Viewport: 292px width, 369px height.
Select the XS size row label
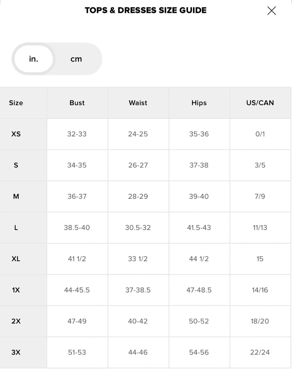16,134
